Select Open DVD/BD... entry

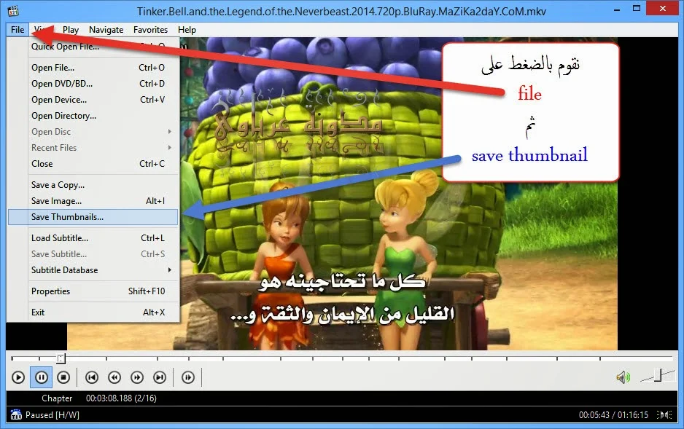pyautogui.click(x=93, y=84)
